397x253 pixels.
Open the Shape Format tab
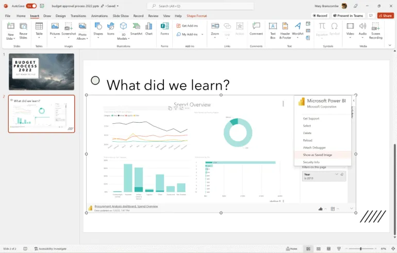pyautogui.click(x=197, y=15)
